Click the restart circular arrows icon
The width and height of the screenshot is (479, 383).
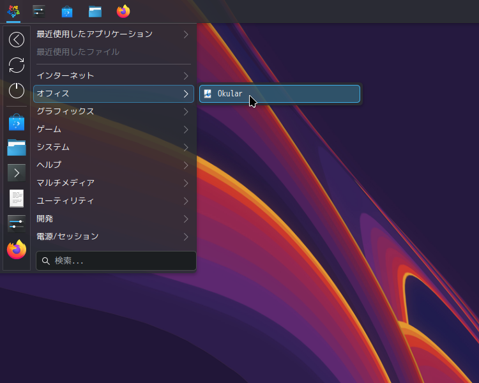coord(17,65)
